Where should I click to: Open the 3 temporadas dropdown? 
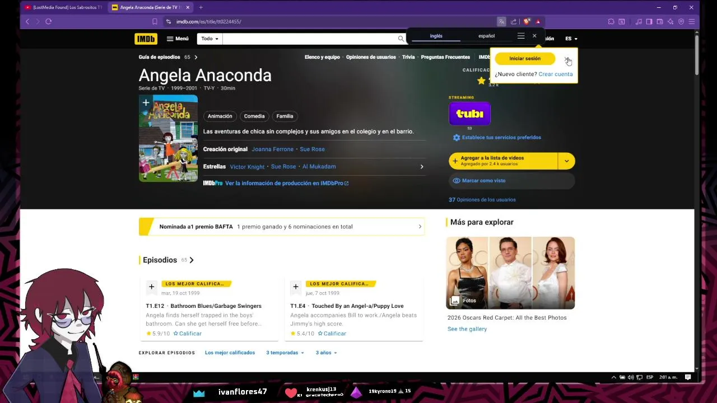[285, 353]
